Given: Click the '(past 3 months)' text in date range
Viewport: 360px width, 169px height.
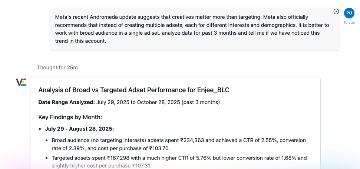Looking at the screenshot, I should [201, 102].
